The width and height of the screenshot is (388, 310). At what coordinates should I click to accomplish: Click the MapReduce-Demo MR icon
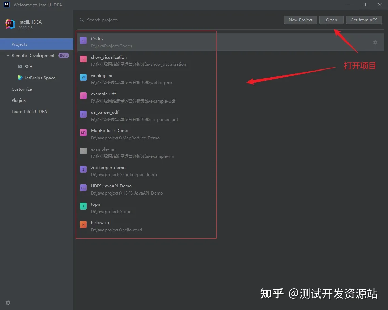point(83,133)
